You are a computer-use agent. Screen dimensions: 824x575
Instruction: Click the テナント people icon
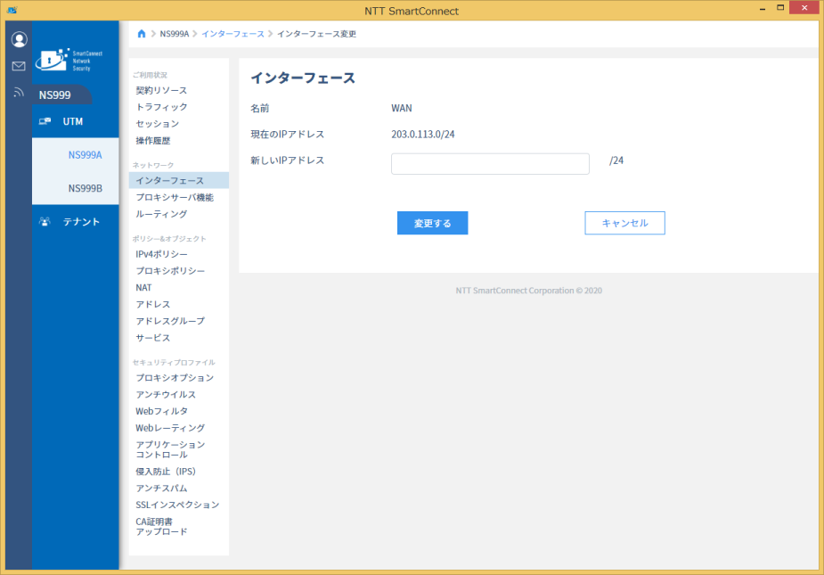pyautogui.click(x=45, y=221)
